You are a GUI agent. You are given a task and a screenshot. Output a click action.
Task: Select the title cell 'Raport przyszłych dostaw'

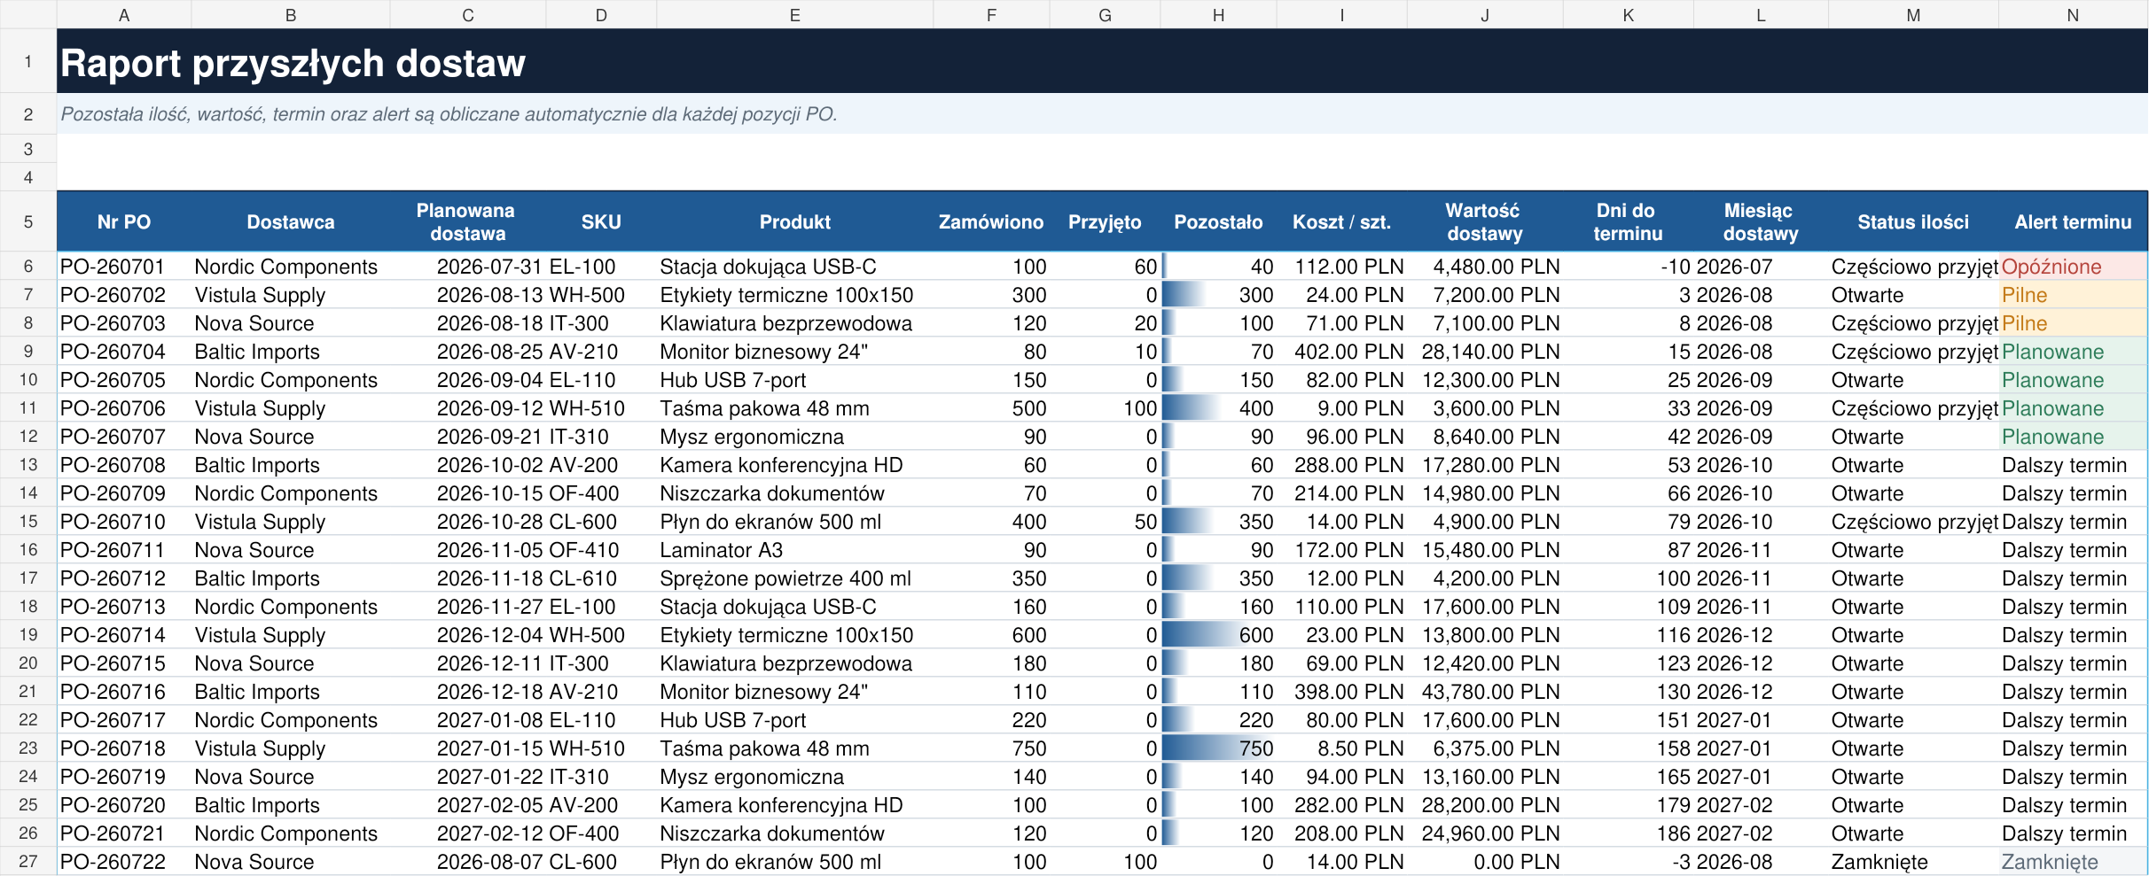click(x=1102, y=62)
